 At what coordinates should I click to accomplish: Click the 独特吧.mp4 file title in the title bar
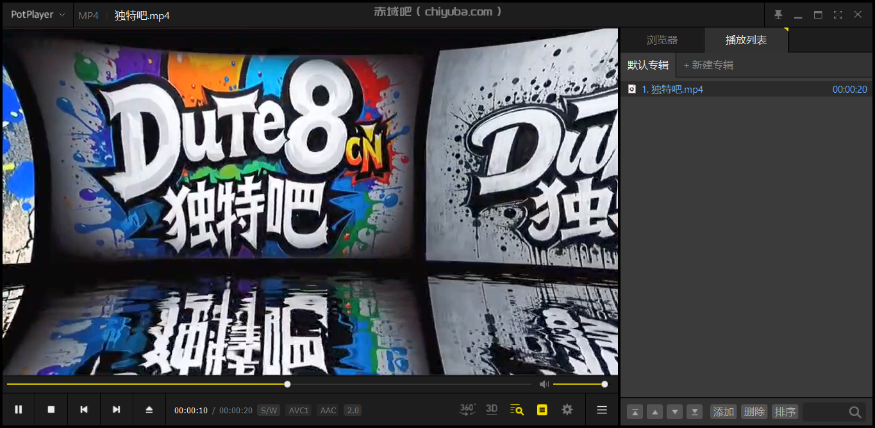click(142, 15)
